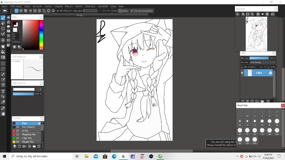Open the Cloud menu
The height and width of the screenshot is (160, 285).
(x=113, y=6)
